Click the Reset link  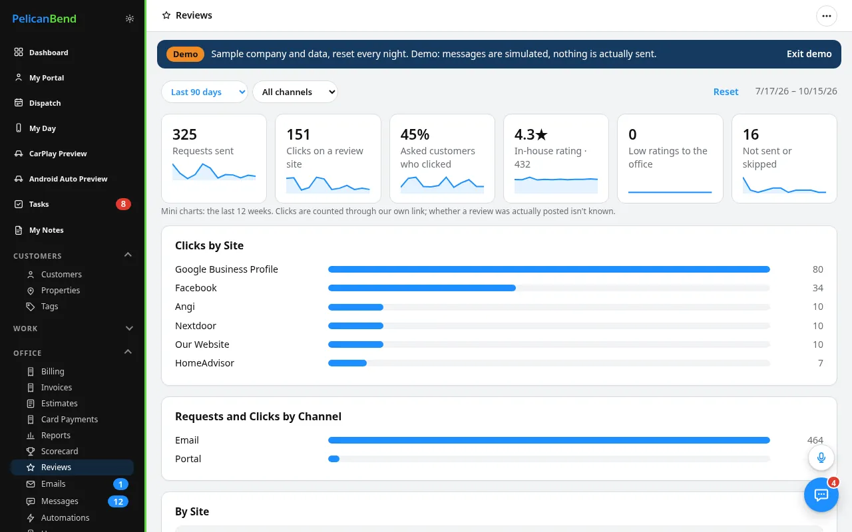[726, 92]
